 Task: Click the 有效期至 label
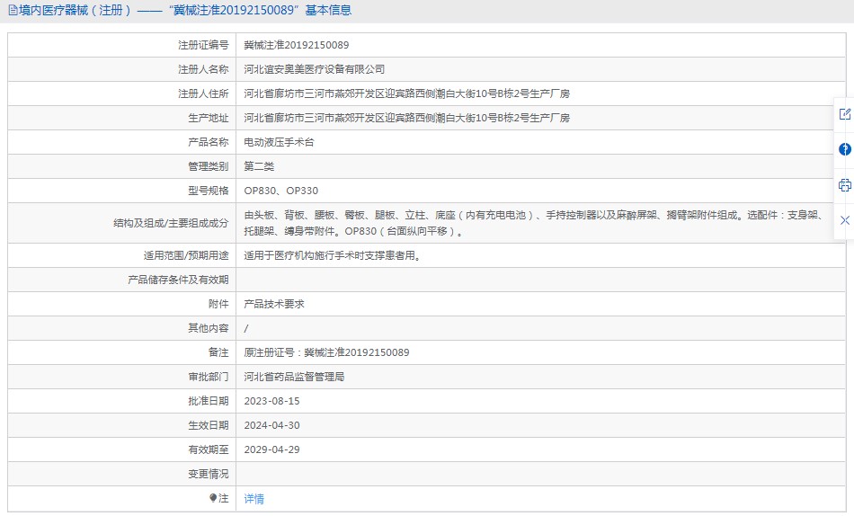208,449
